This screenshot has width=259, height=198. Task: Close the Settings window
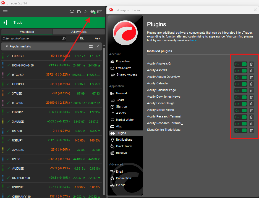point(255,10)
